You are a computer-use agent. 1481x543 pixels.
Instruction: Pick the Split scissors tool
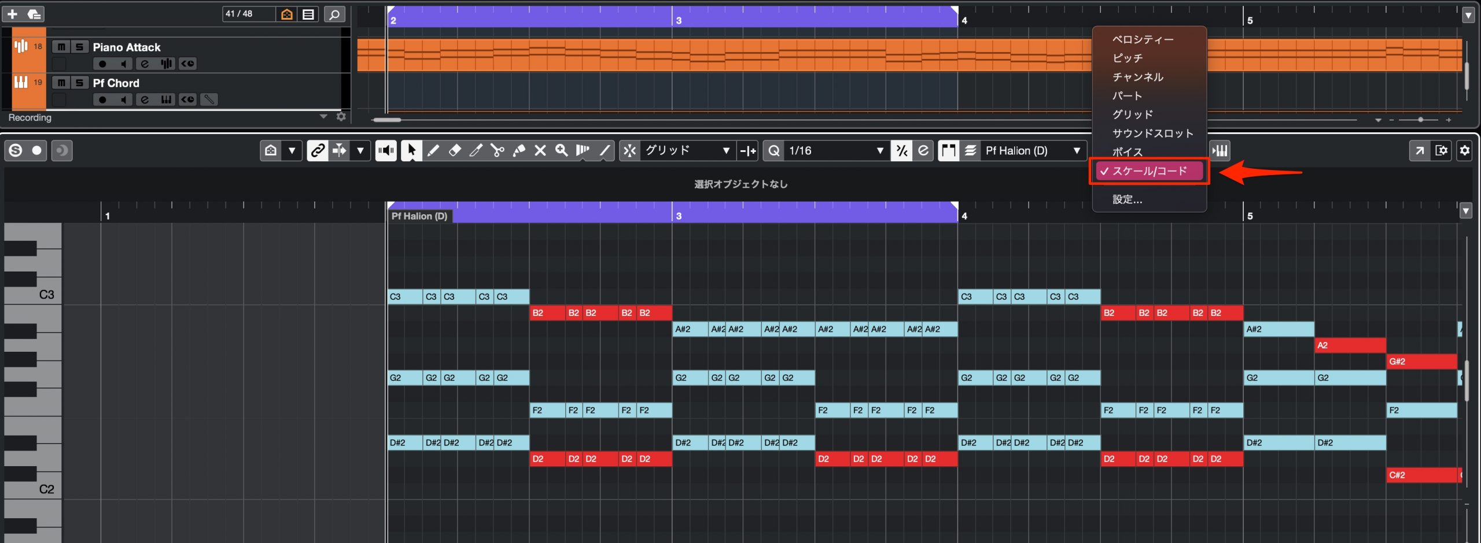click(497, 151)
